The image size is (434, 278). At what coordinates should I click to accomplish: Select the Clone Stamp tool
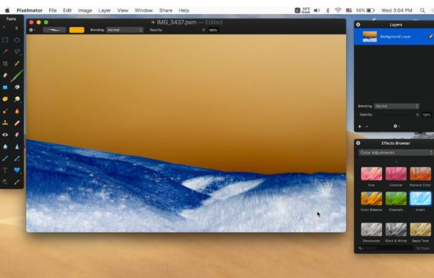(x=5, y=123)
